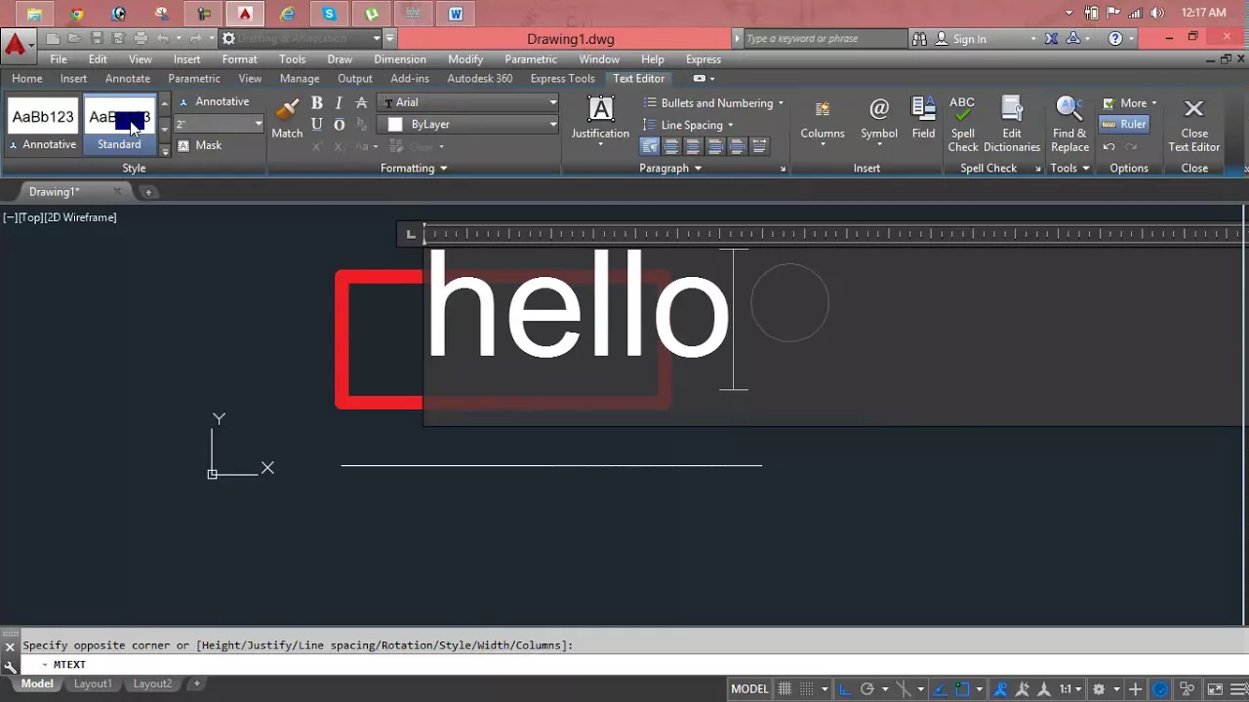Open the Symbol insert menu
The height and width of the screenshot is (702, 1249).
878,122
